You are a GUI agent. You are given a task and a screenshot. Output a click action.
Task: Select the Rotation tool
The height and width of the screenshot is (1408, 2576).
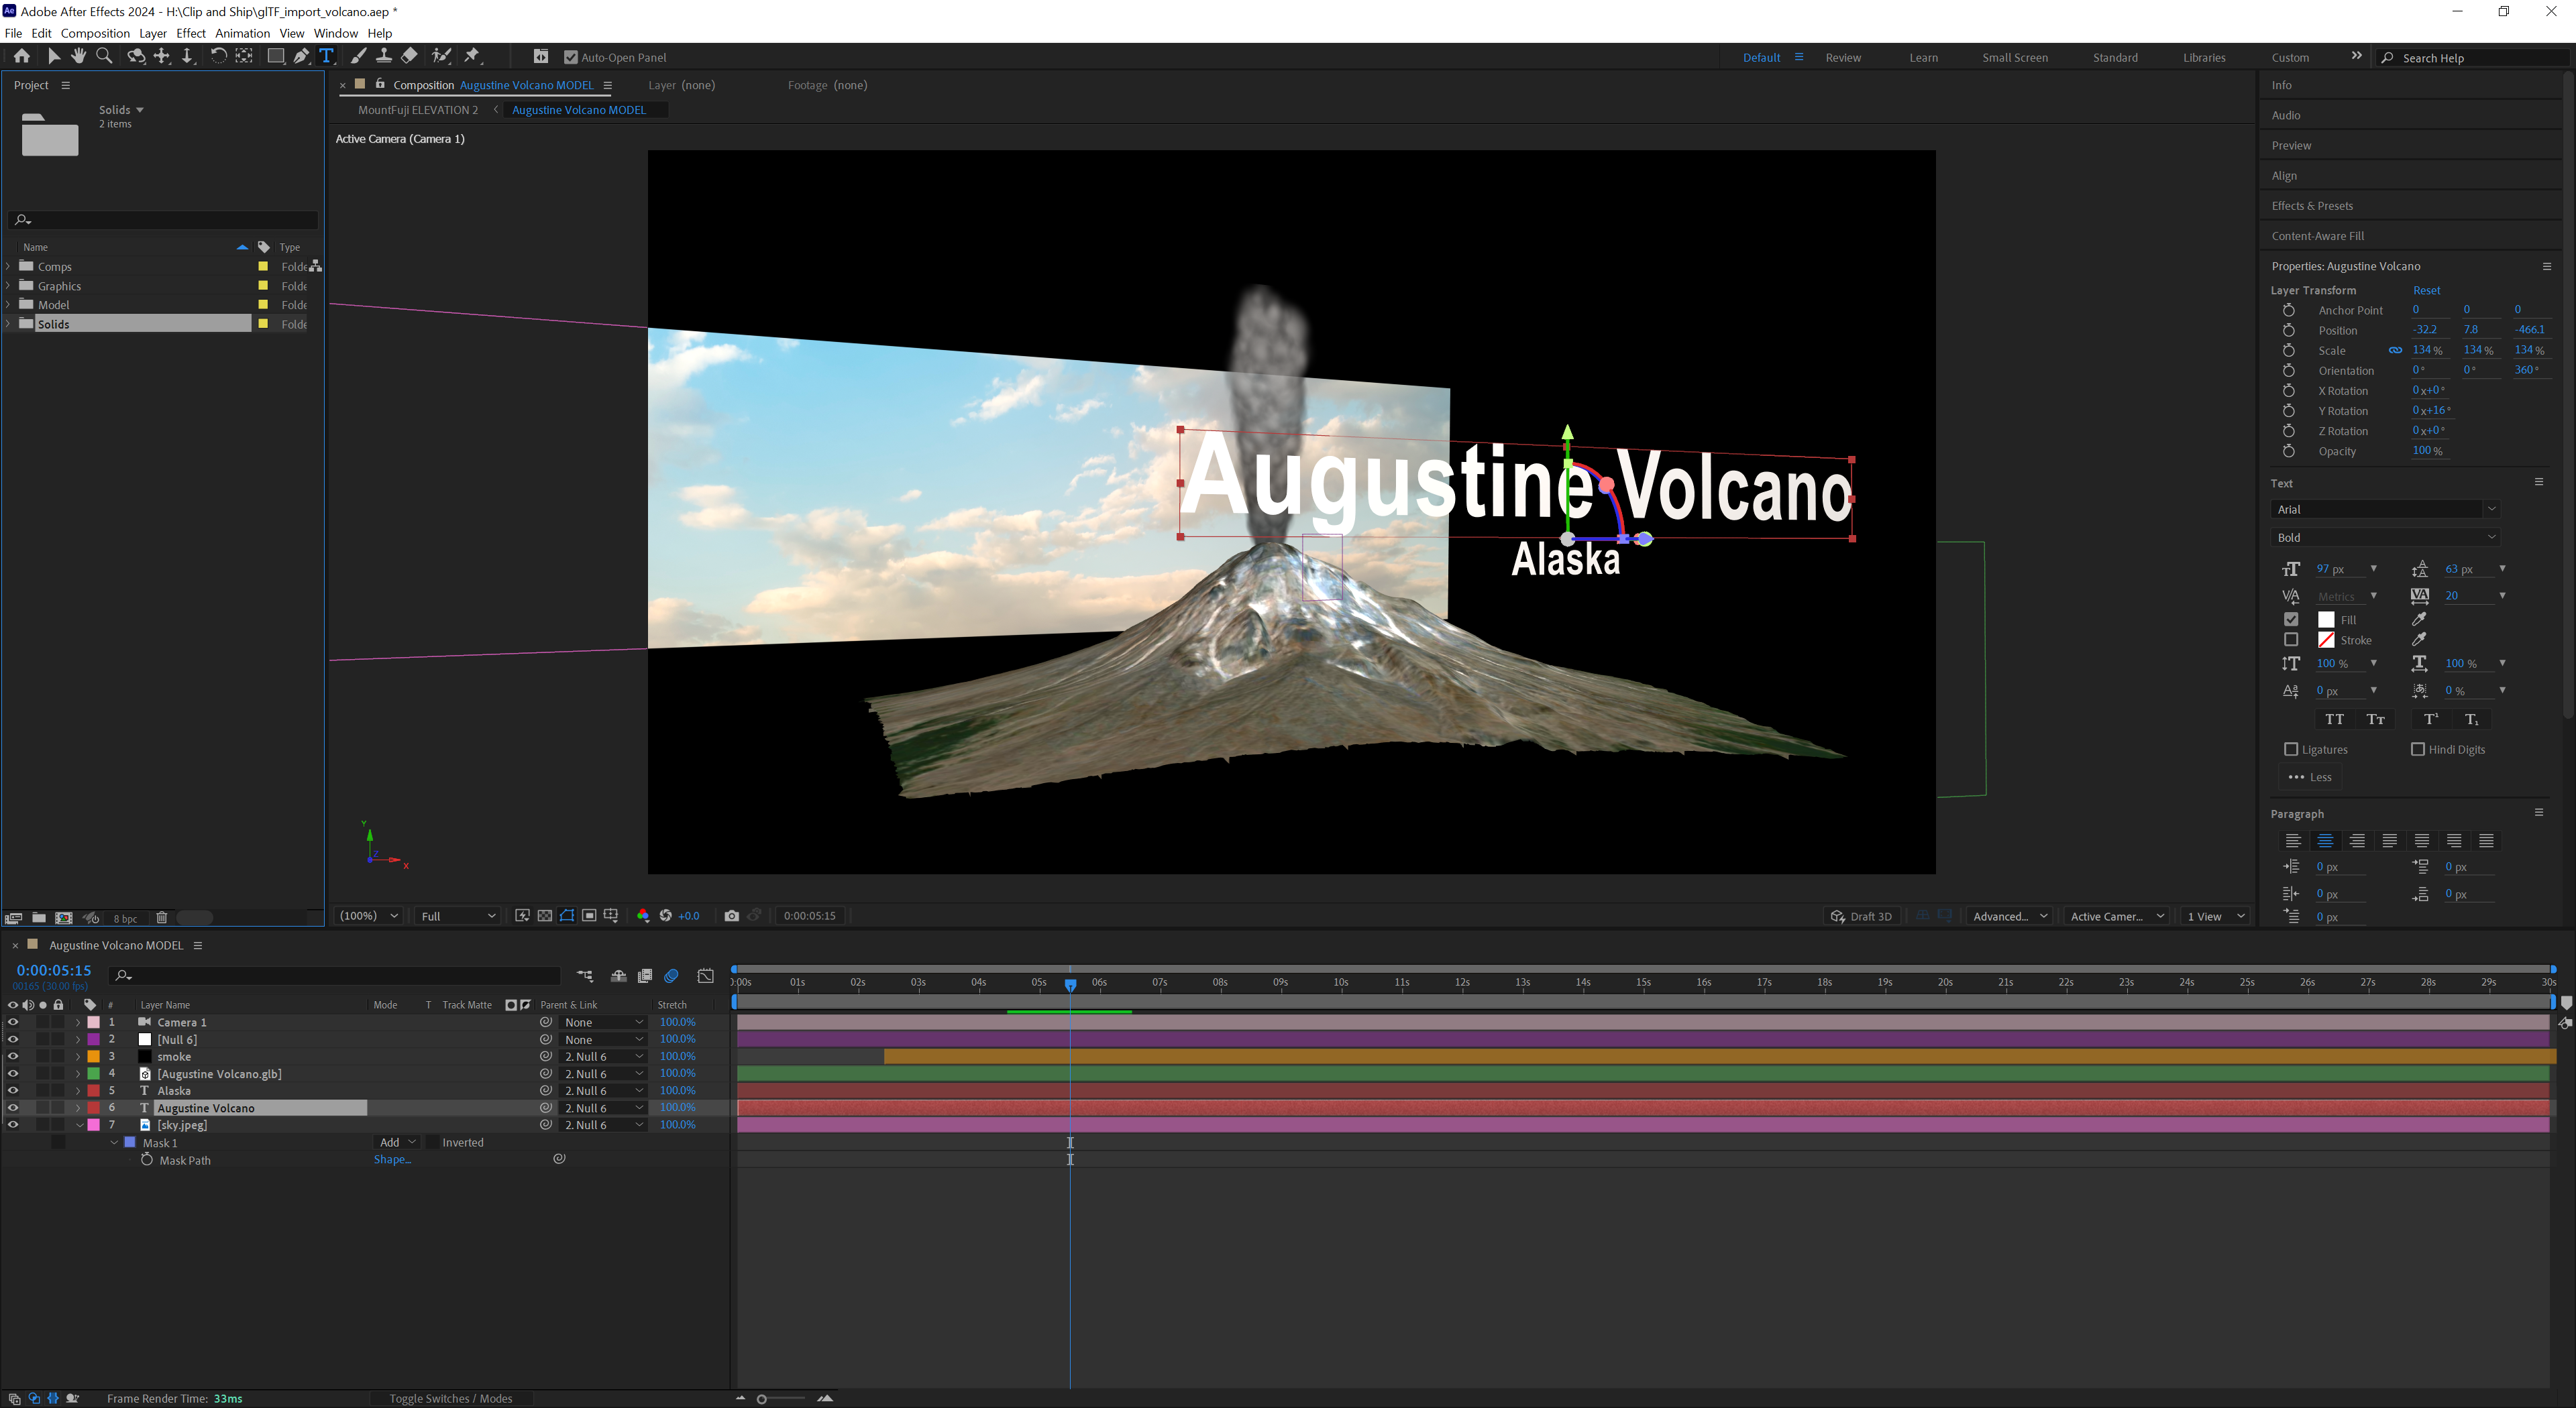219,56
